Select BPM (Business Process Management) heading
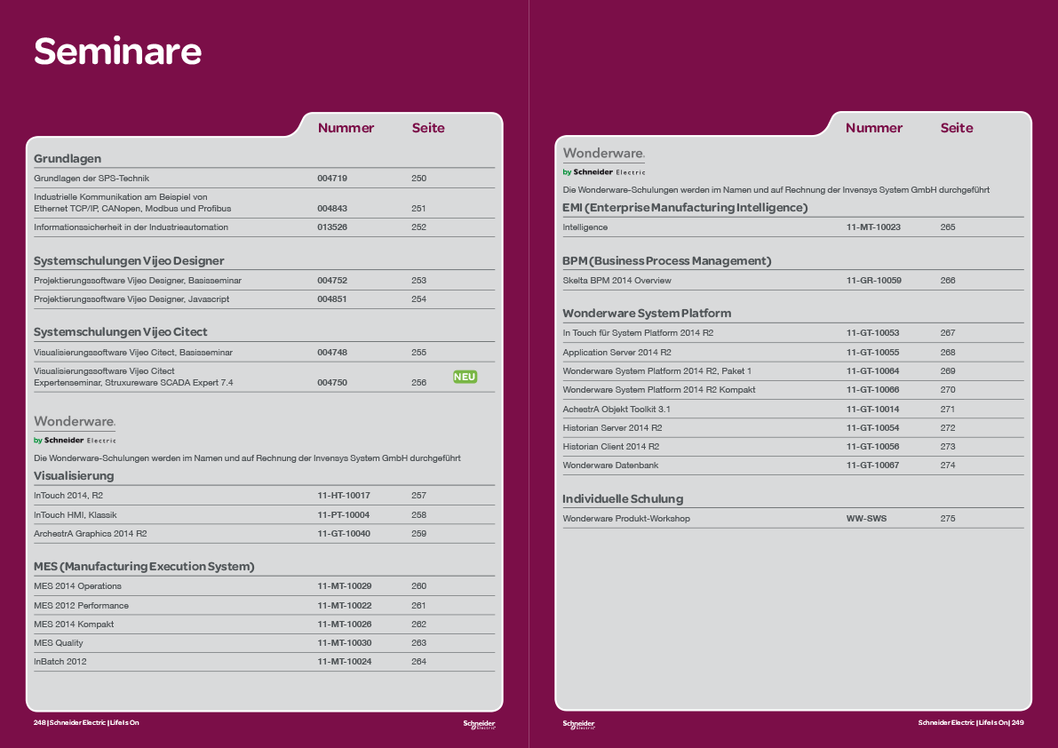This screenshot has width=1058, height=748. coord(666,261)
